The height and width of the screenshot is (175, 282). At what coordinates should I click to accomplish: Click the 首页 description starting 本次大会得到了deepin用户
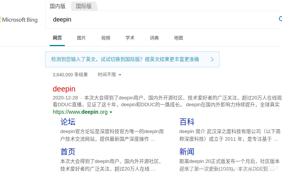111,165
